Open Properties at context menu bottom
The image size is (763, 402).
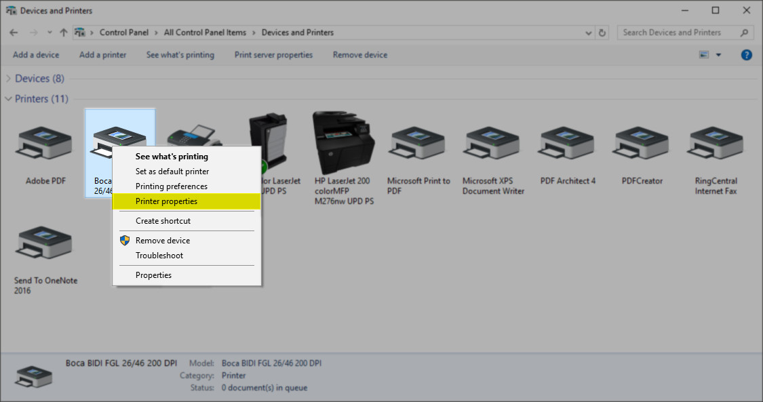pos(187,275)
